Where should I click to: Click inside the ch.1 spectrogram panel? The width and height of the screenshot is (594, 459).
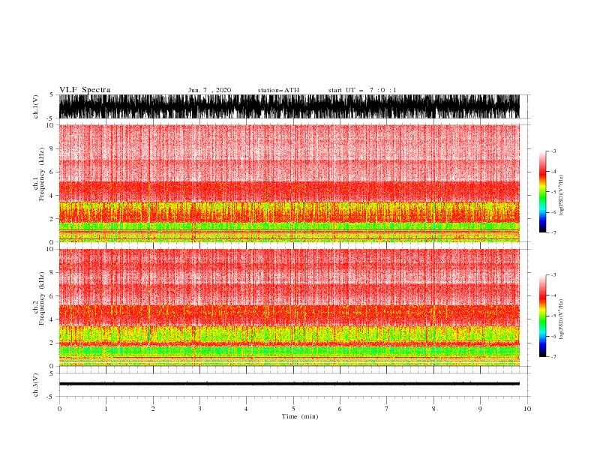pyautogui.click(x=289, y=183)
